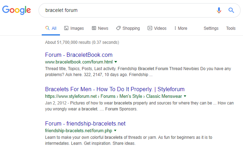Screen dimensions: 243x149
Task: Open Forum - friendship-bracelets.net result
Action: (x=85, y=123)
